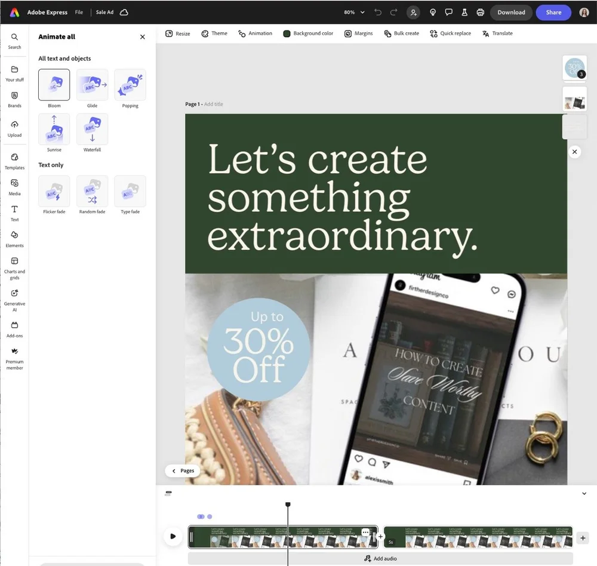597x566 pixels.
Task: Click the print icon
Action: [x=481, y=12]
